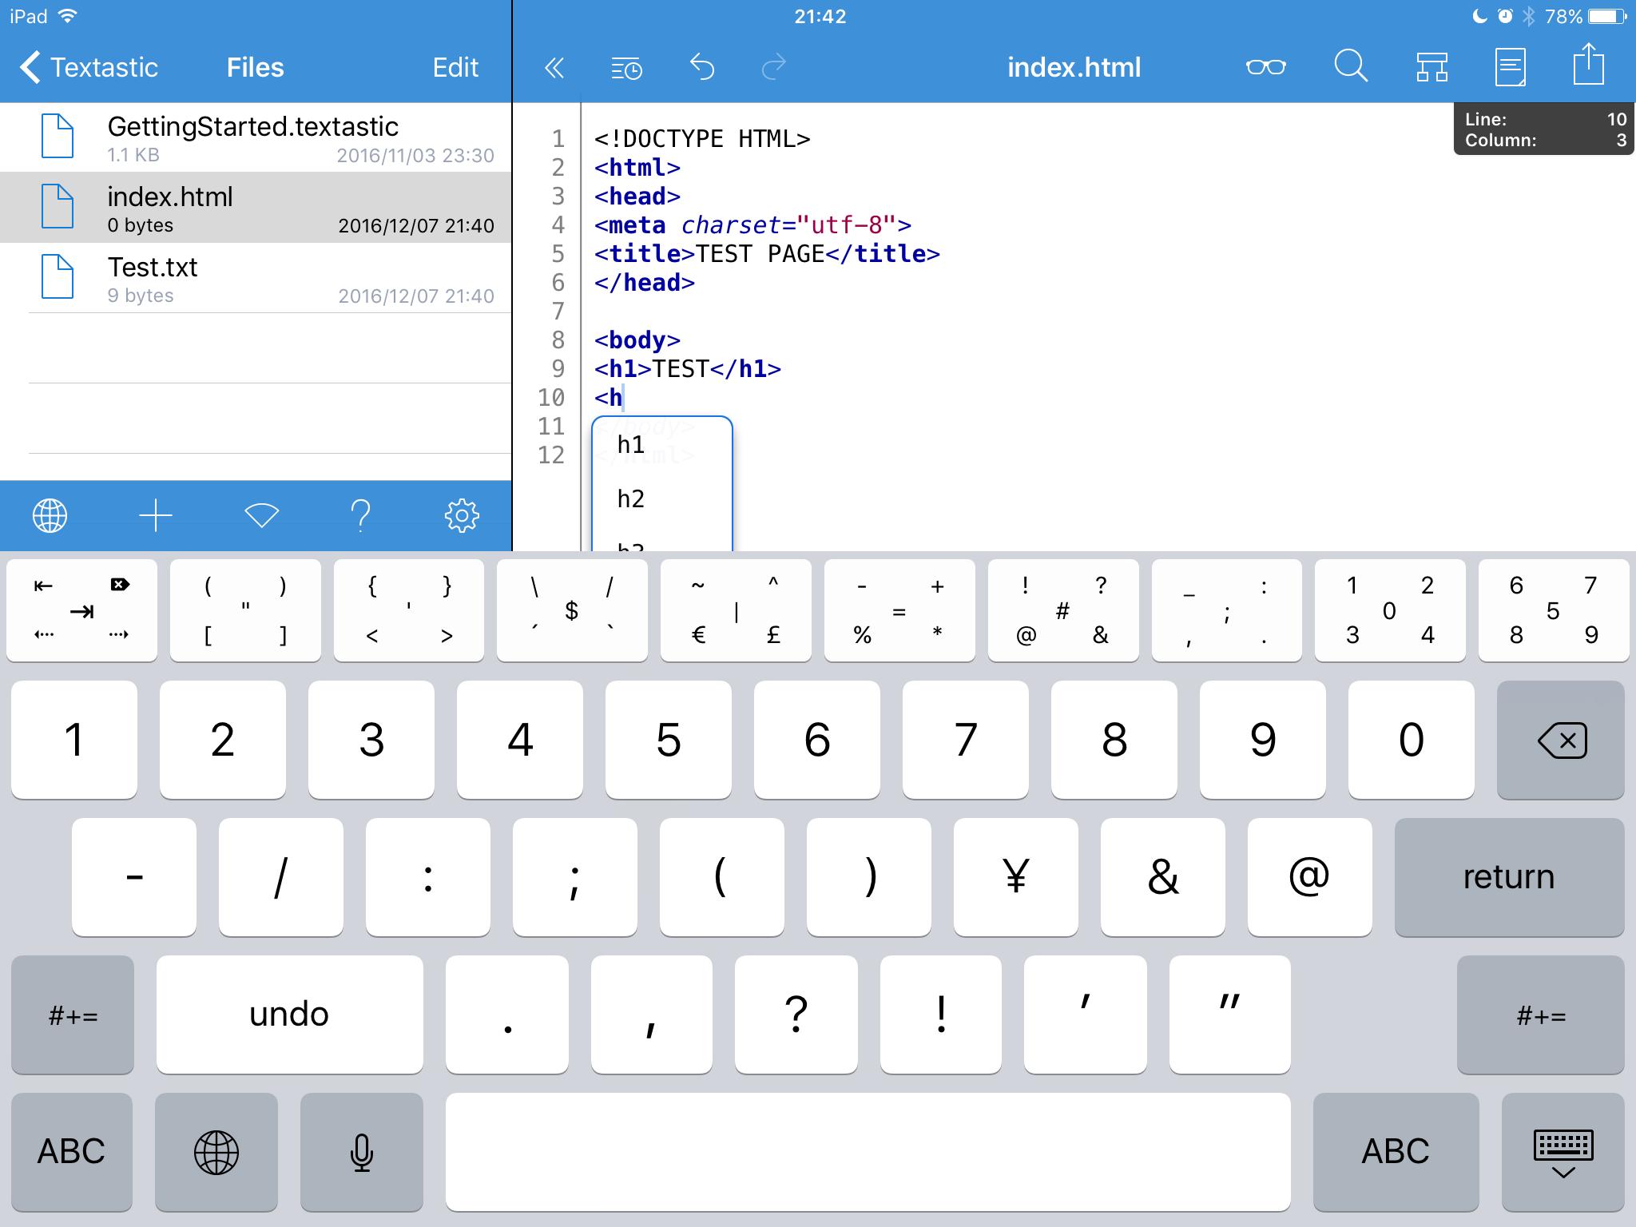Choose h2 in completion list

(631, 499)
